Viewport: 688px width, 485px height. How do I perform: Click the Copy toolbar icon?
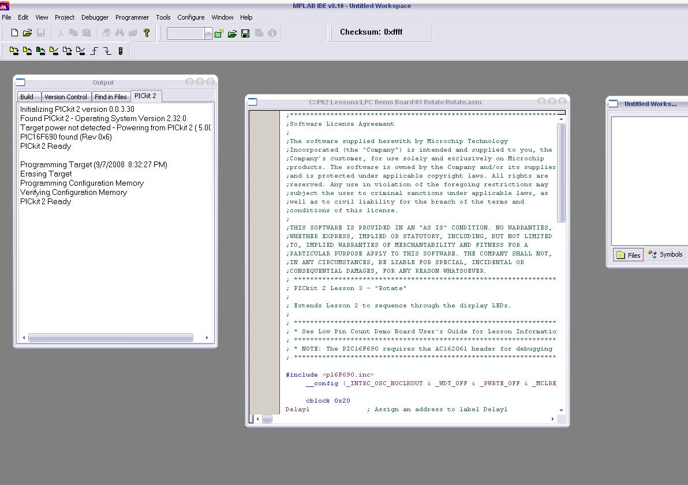coord(73,33)
